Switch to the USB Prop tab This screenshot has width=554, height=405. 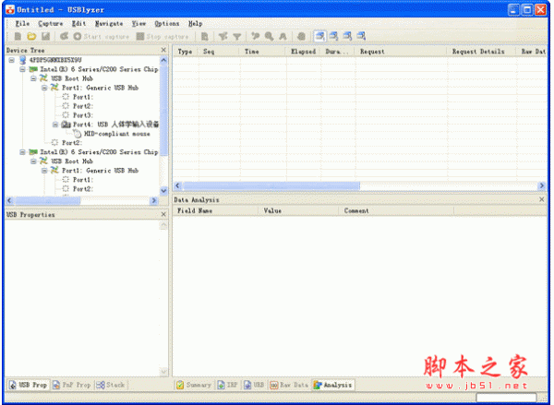(29, 385)
